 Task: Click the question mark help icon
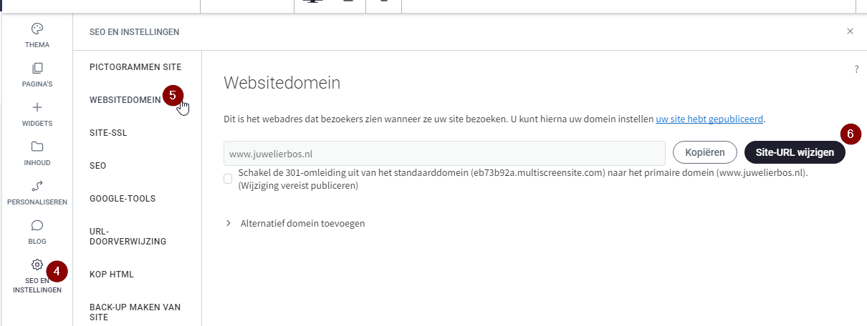[856, 69]
